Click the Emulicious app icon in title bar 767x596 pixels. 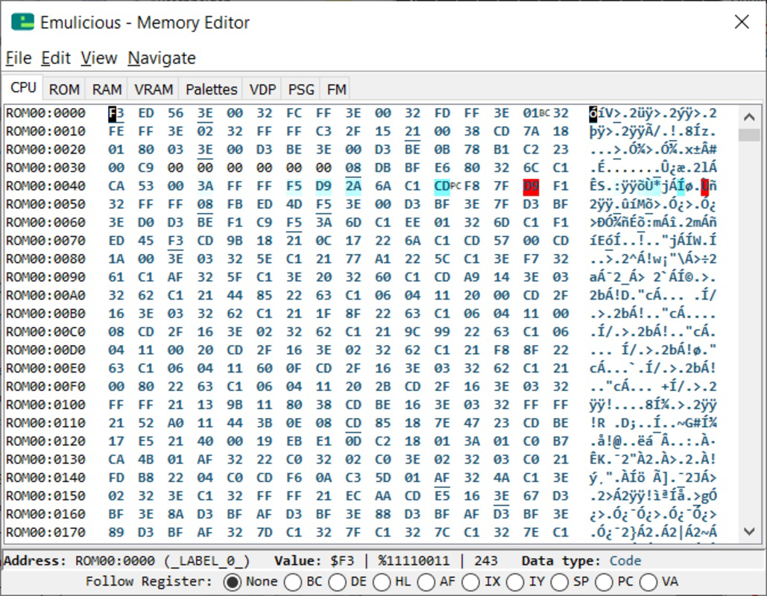point(22,22)
